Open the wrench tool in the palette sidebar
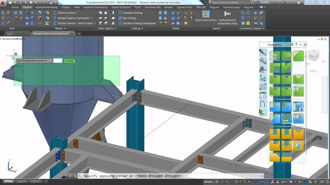This screenshot has height=185, width=330. (263, 61)
